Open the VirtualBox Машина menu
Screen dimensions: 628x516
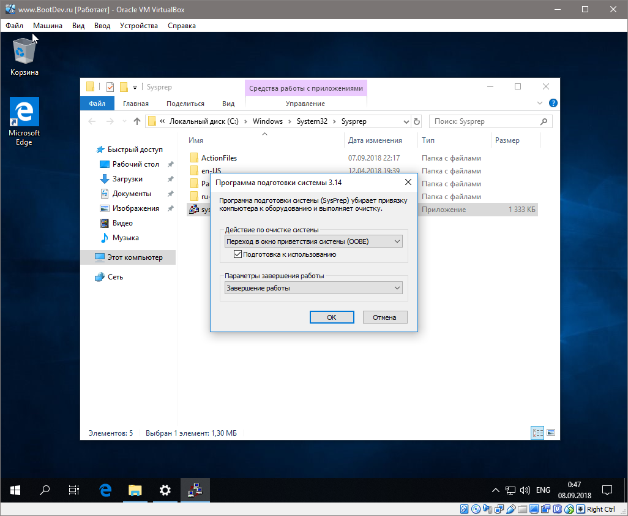tap(48, 26)
